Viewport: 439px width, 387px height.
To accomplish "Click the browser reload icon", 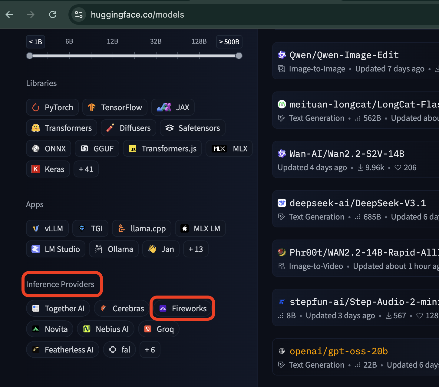I will (x=53, y=15).
